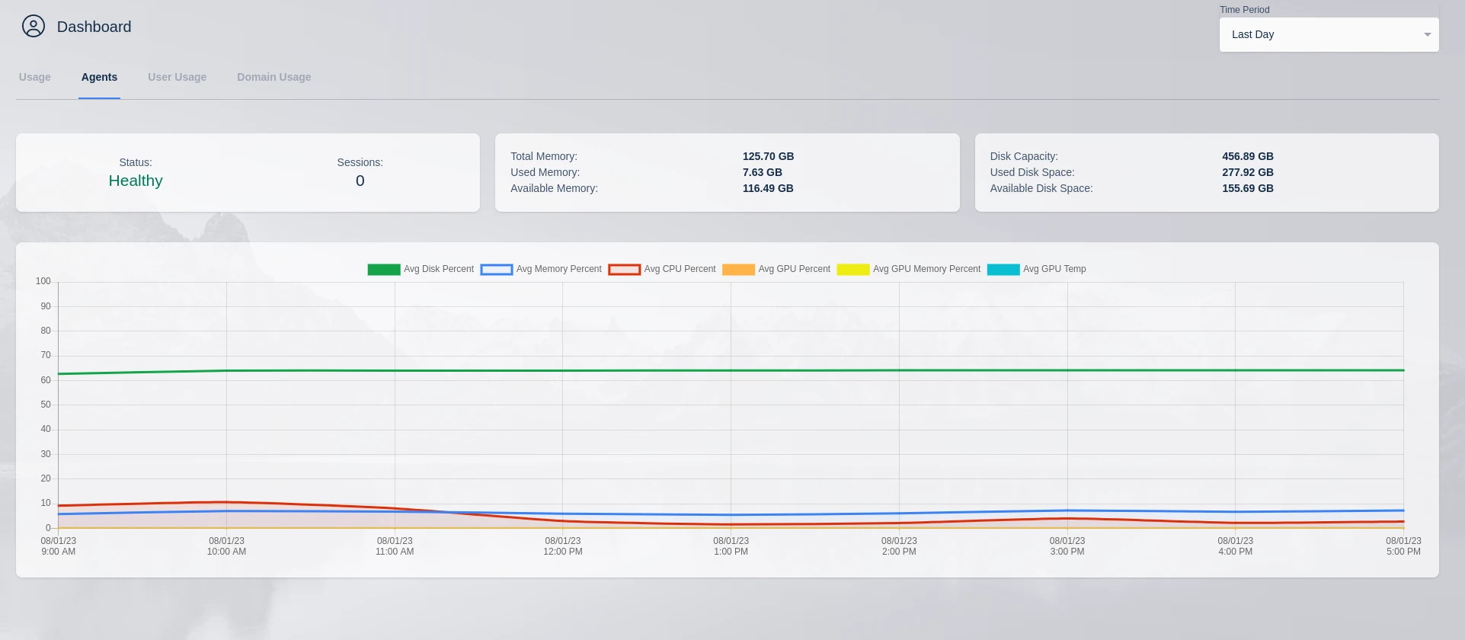Click the 125.70 GB total memory value

coord(768,157)
